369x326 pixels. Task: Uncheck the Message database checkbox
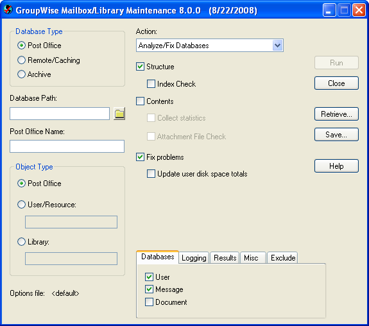coord(149,289)
